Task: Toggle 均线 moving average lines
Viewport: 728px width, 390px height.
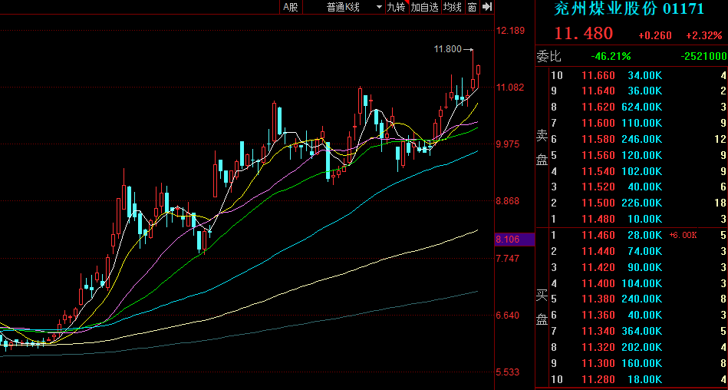Action: (453, 7)
